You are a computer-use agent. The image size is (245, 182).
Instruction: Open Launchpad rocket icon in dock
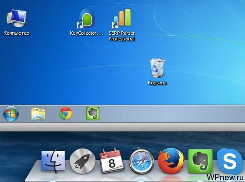[83, 161]
